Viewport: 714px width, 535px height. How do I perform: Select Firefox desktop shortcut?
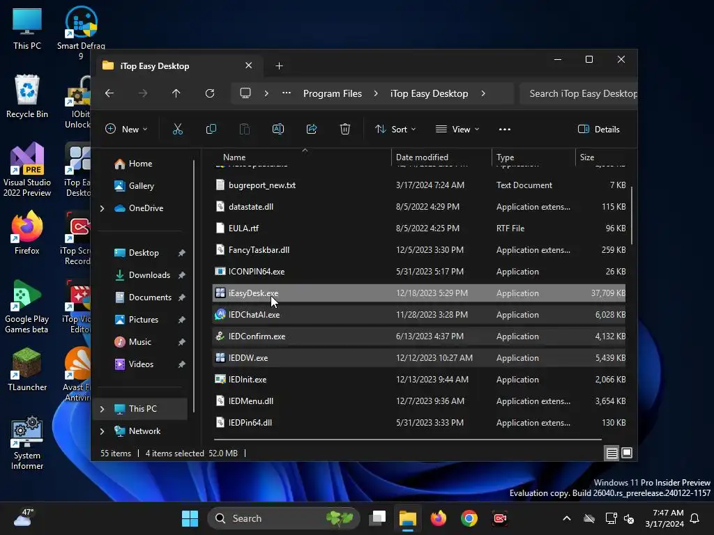(x=27, y=233)
